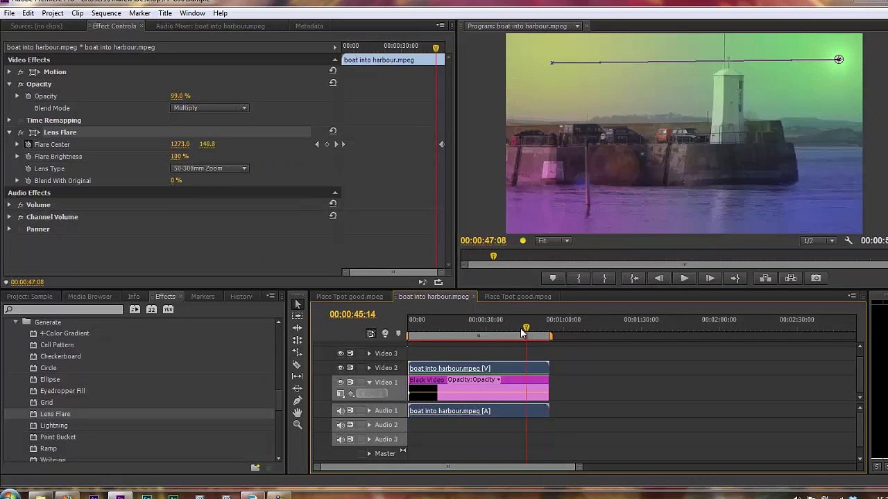Image resolution: width=888 pixels, height=499 pixels.
Task: Click the Add Marker button in Program monitor
Action: (x=553, y=278)
